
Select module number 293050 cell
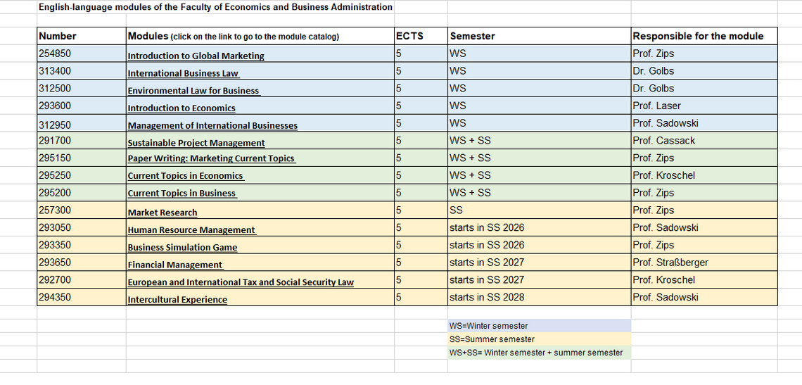click(x=82, y=228)
